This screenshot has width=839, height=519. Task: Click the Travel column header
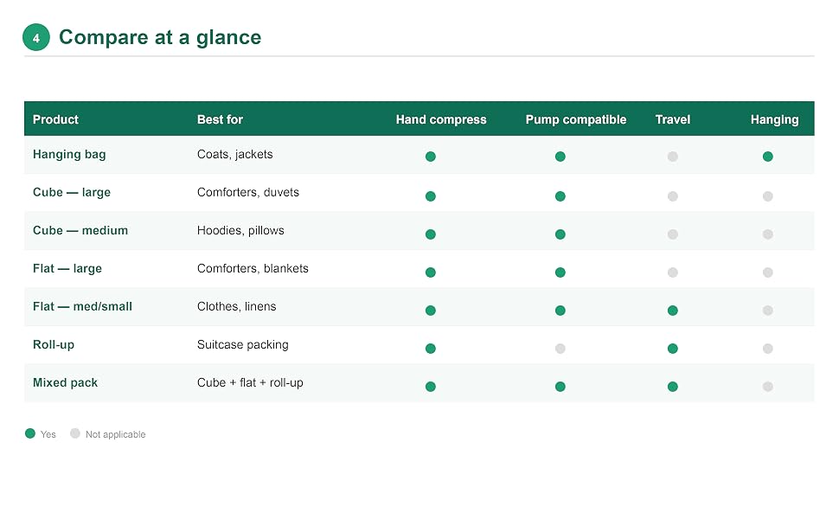coord(673,119)
